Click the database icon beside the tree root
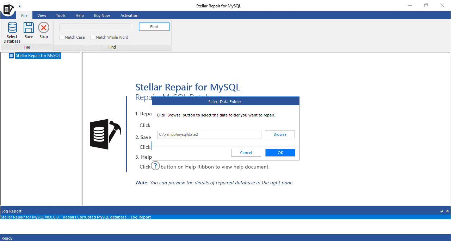 click(x=11, y=55)
